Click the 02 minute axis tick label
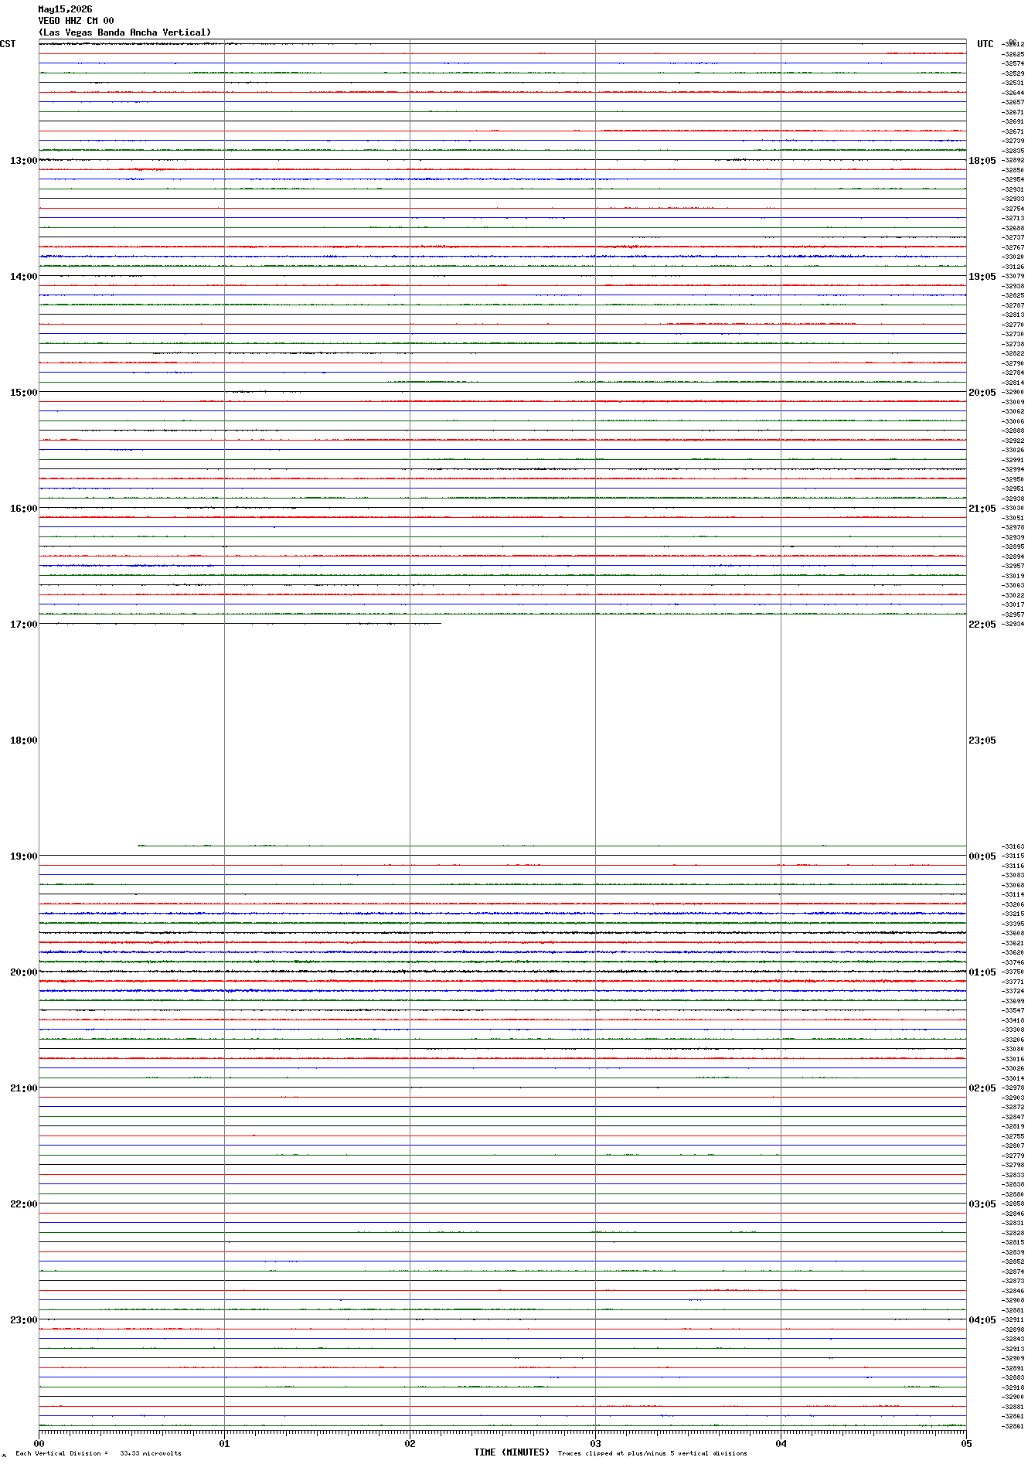 tap(410, 1443)
